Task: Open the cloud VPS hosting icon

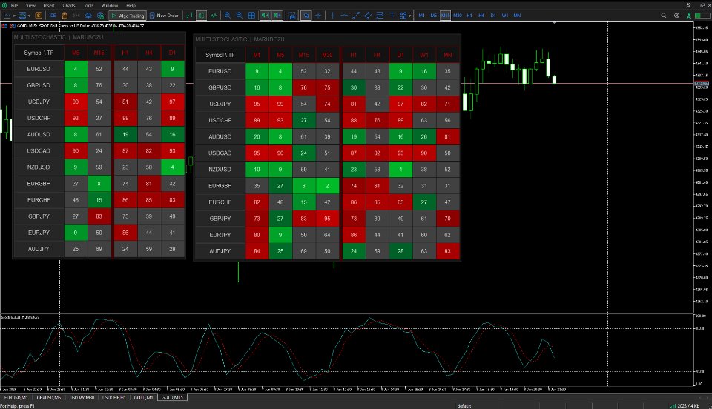Action: tap(88, 16)
